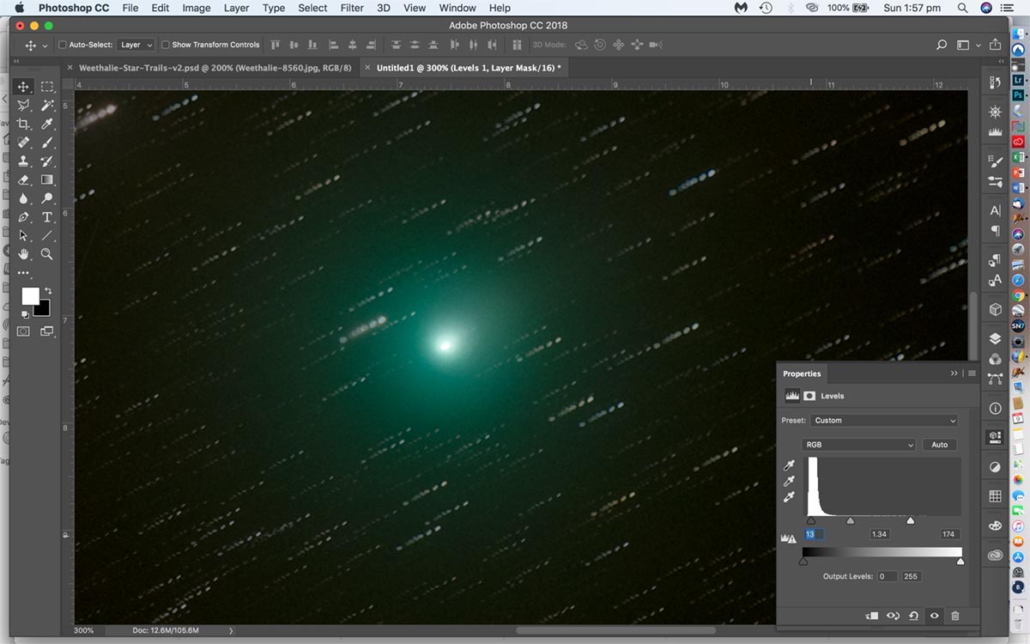
Task: Enable the Auto-Select checkbox
Action: pos(62,45)
